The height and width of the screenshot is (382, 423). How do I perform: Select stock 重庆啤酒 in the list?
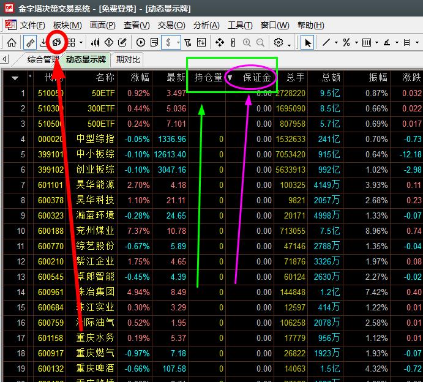pos(95,369)
